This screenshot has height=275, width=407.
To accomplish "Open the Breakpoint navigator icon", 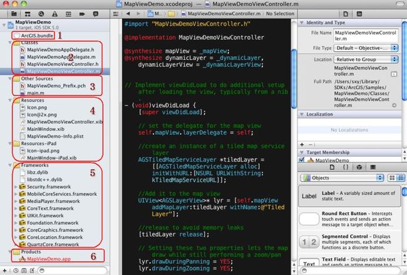I will 82,14.
